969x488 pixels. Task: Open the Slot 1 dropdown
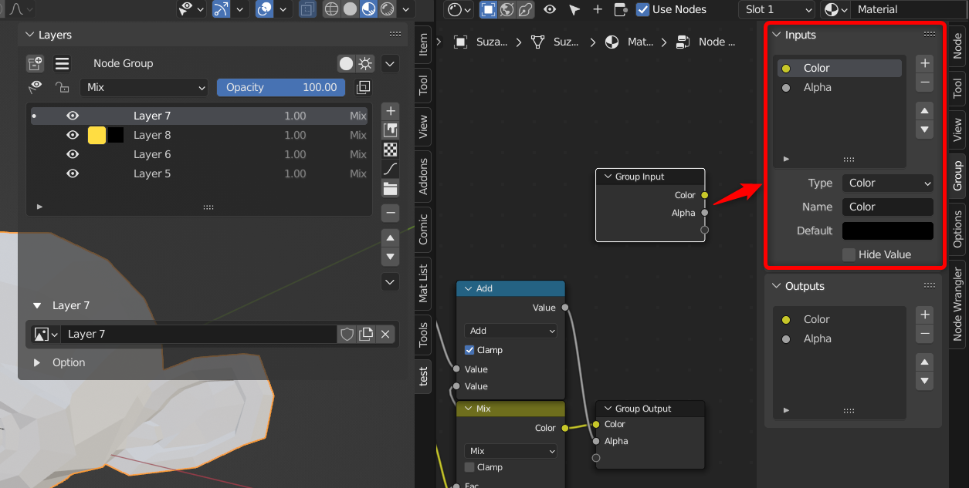(x=777, y=9)
